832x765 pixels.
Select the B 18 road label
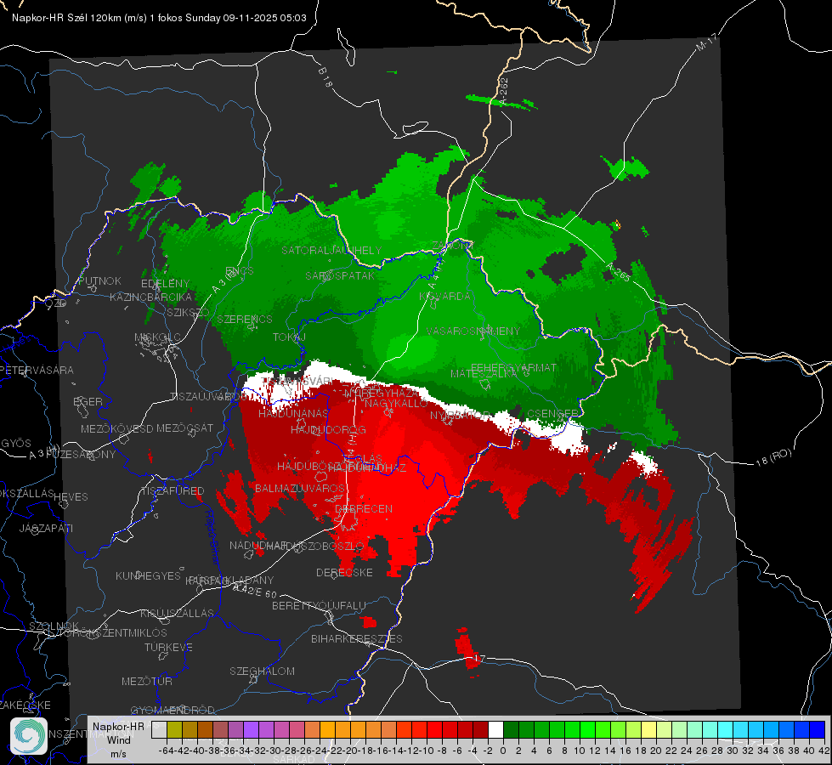325,77
